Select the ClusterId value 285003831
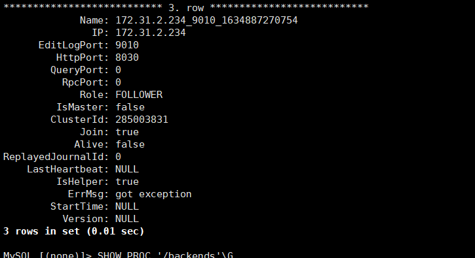475x258 pixels. (142, 120)
